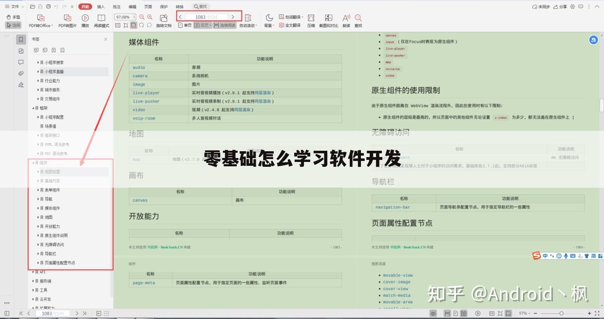604x319 pixels.
Task: Go to next page with the arrow button
Action: 233,16
